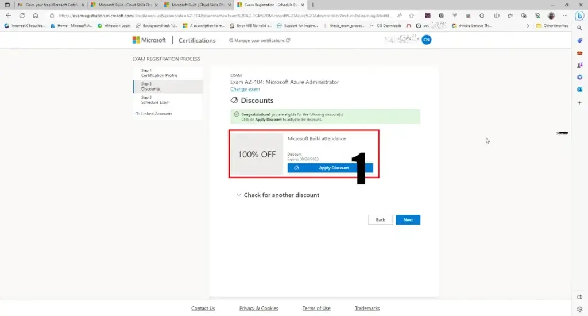Image resolution: width=588 pixels, height=316 pixels.
Task: Open Home - Microsoft Azure bookmark
Action: (x=71, y=26)
